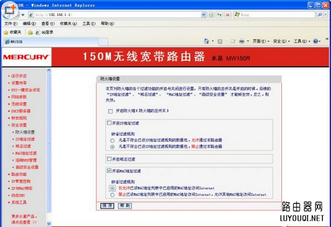Uncheck the 开启MAC地址过滤 checkbox
The height and width of the screenshot is (227, 331).
click(x=109, y=171)
